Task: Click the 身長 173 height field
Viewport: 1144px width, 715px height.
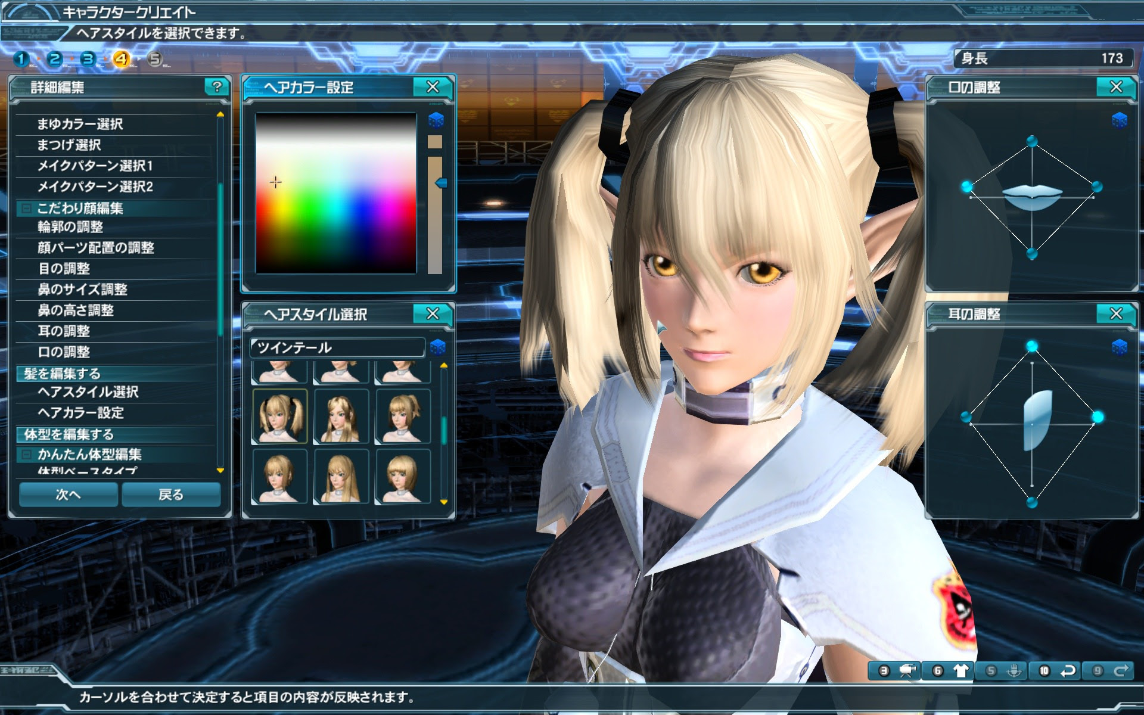Action: [x=1043, y=58]
